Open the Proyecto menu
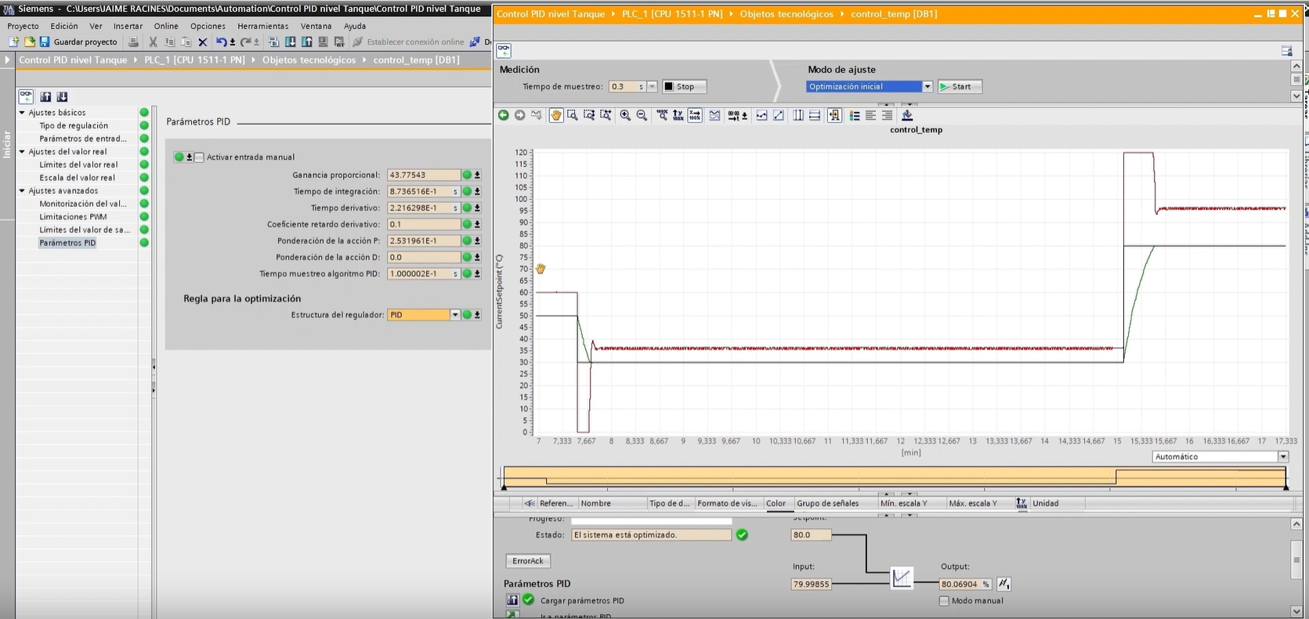Screen dimensions: 1309x619 23,26
